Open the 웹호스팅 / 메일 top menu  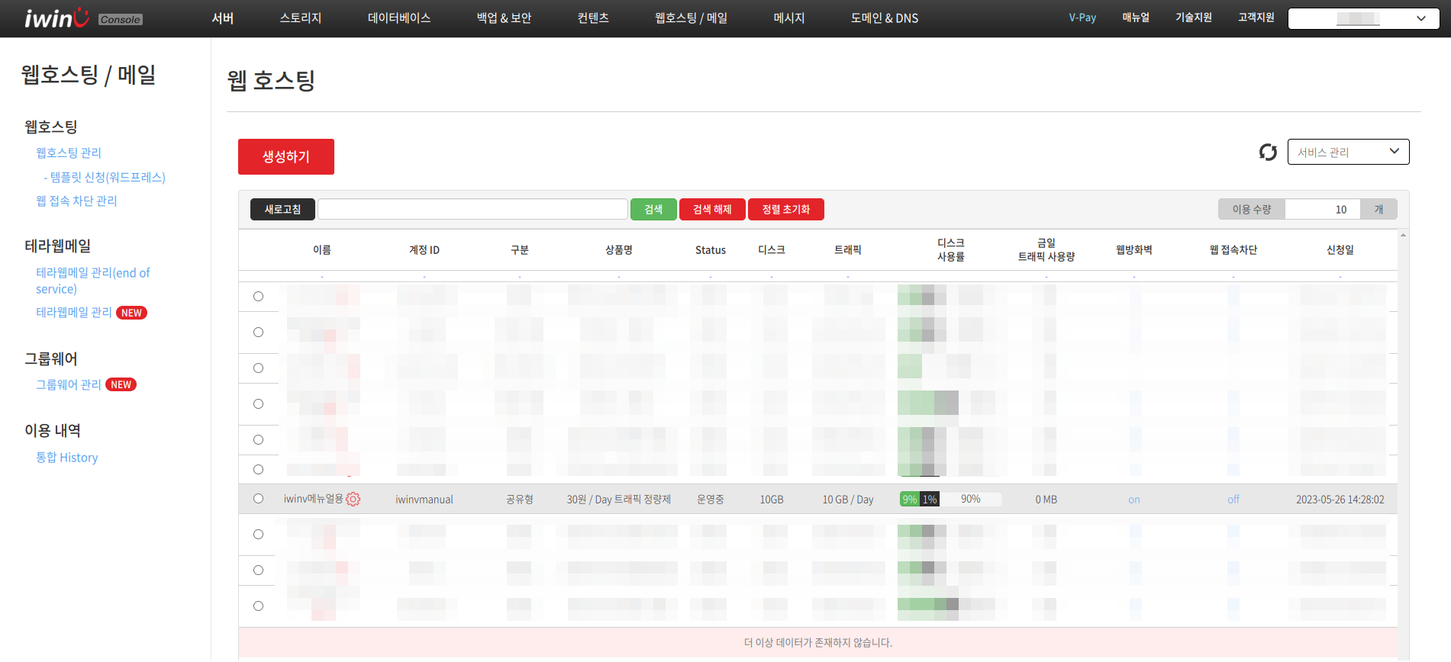click(691, 18)
